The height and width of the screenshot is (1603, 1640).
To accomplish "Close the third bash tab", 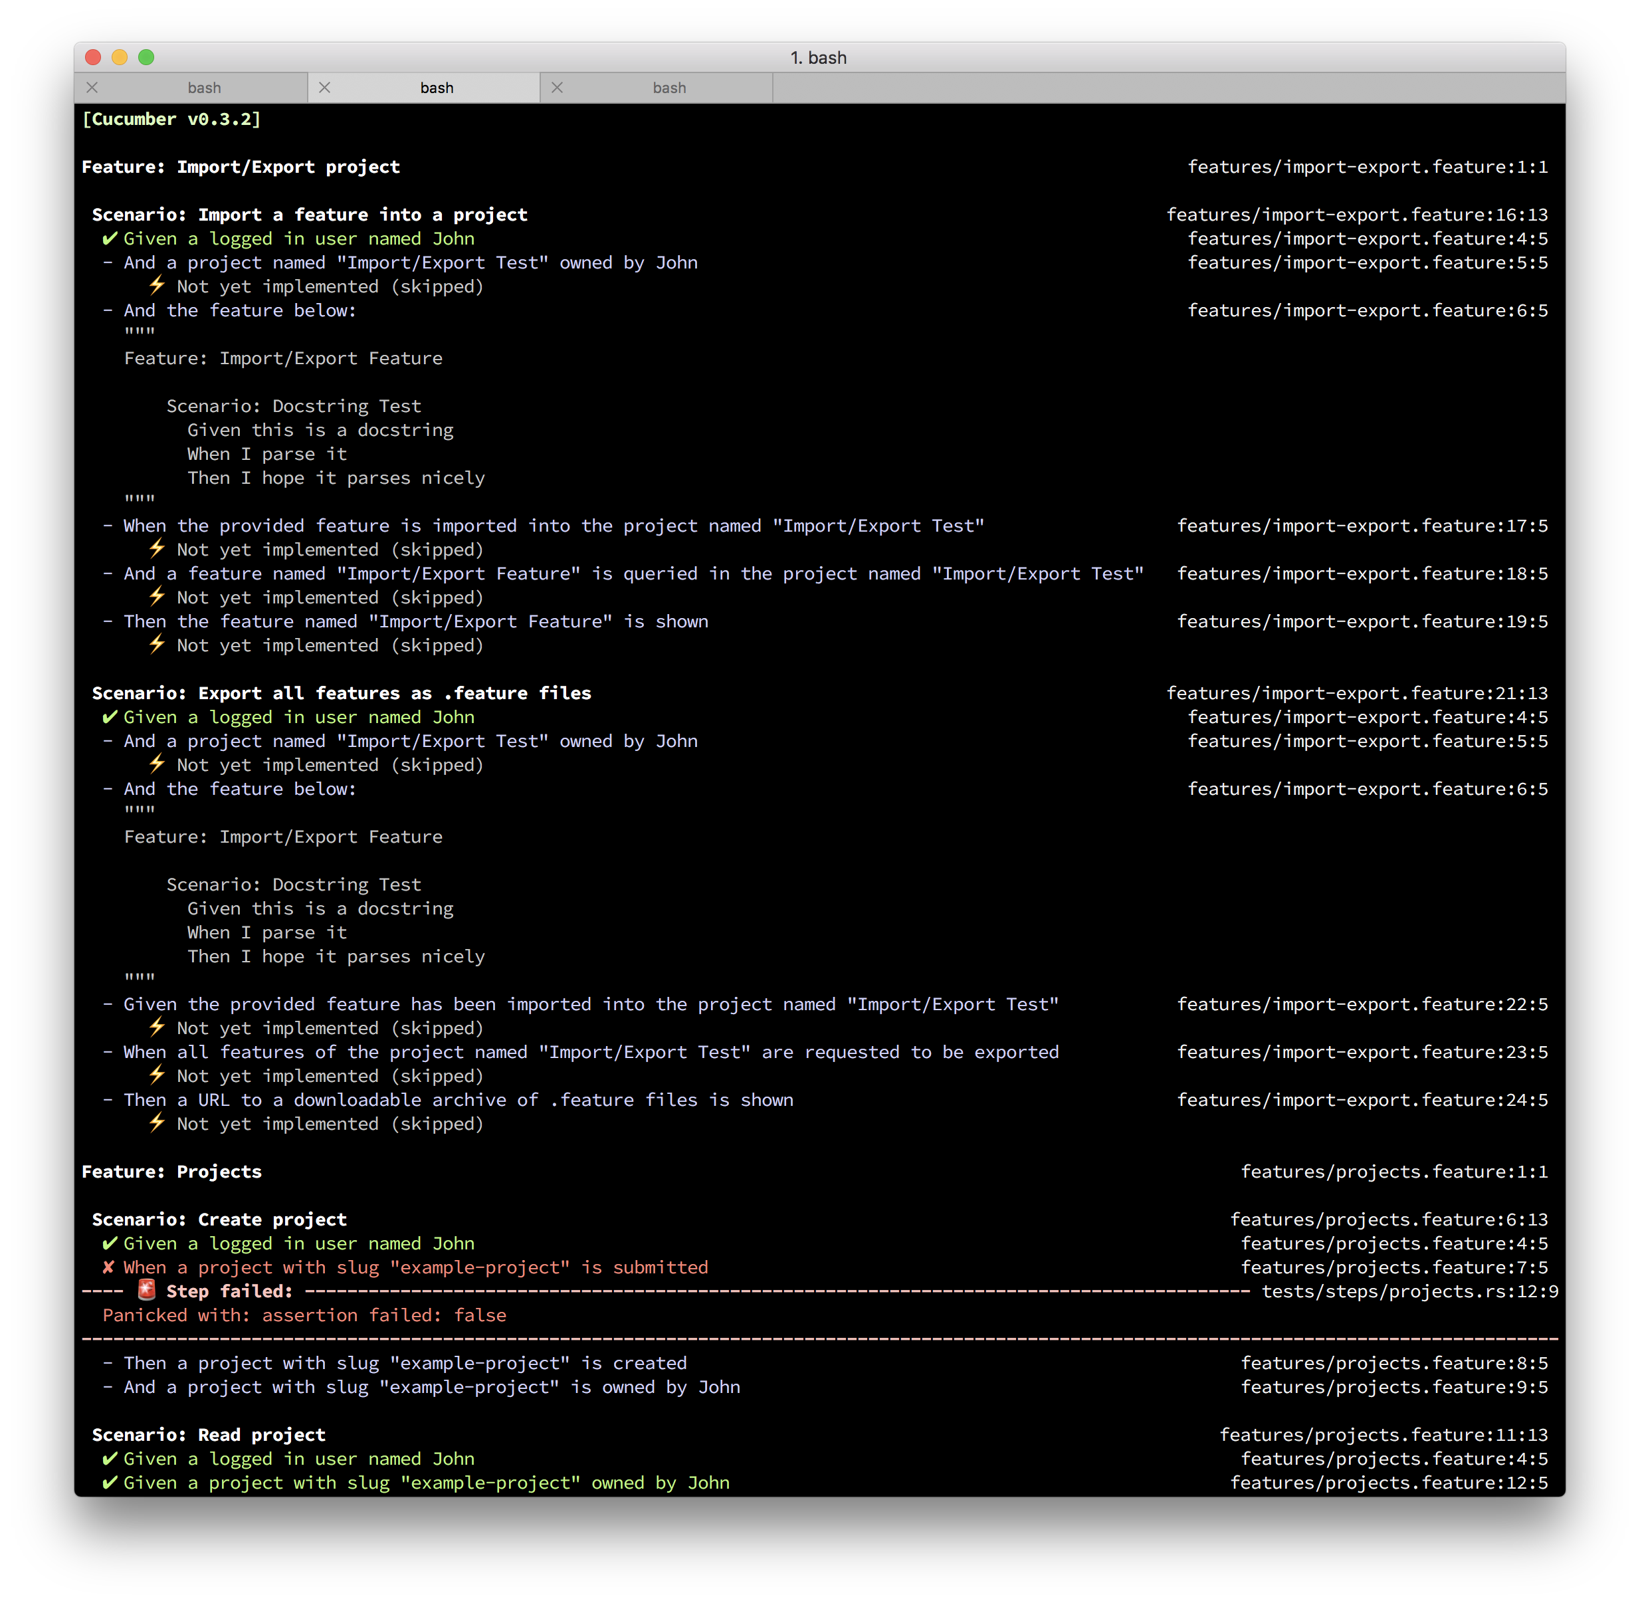I will pos(556,88).
